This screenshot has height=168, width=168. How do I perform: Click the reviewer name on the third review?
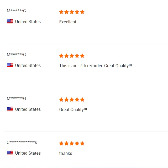click(x=16, y=99)
